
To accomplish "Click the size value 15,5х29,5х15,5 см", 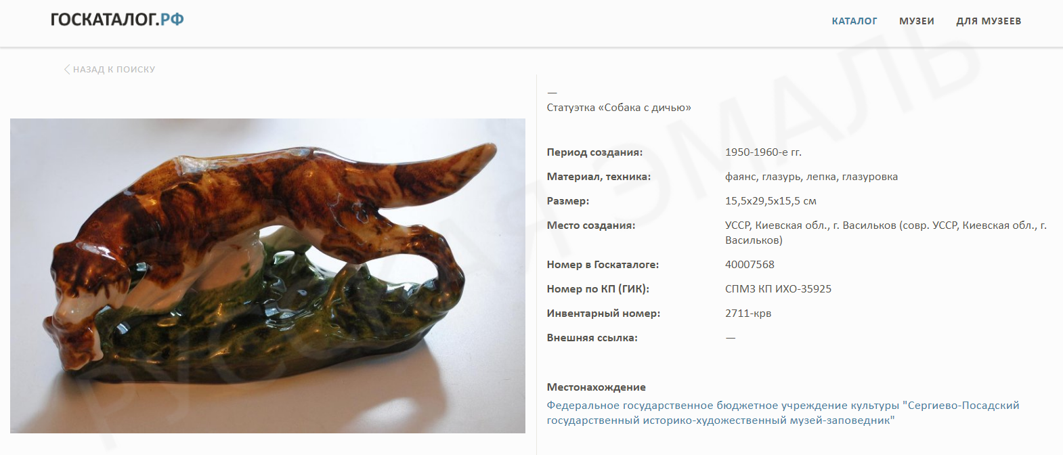I will [771, 201].
